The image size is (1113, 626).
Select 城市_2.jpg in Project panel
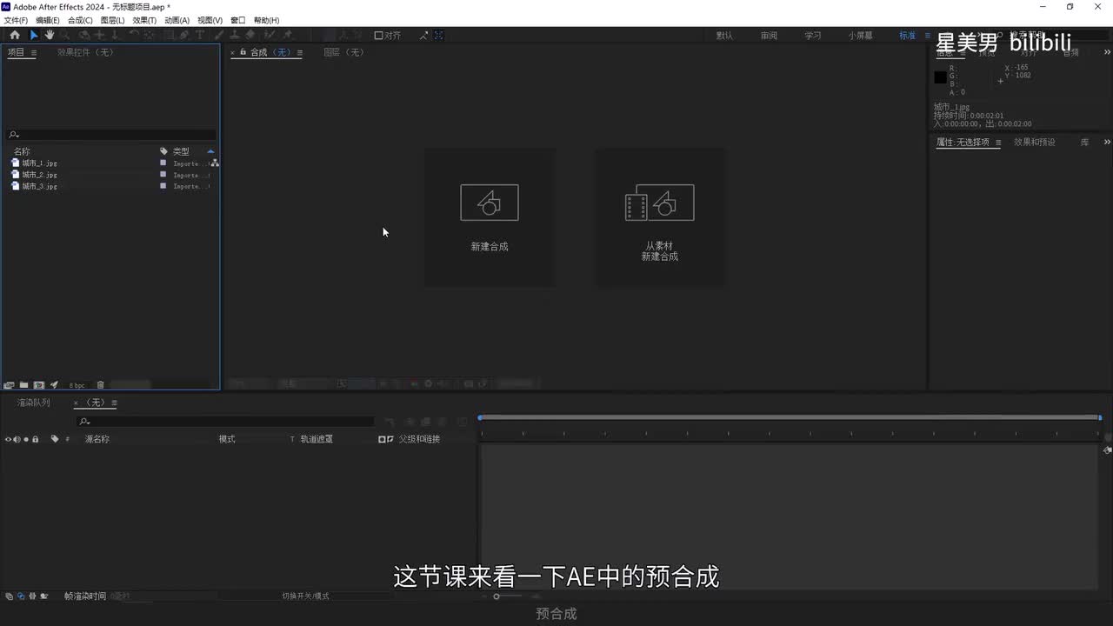(39, 175)
